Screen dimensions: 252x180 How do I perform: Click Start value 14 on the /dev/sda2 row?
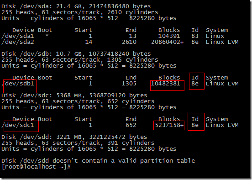[89, 42]
